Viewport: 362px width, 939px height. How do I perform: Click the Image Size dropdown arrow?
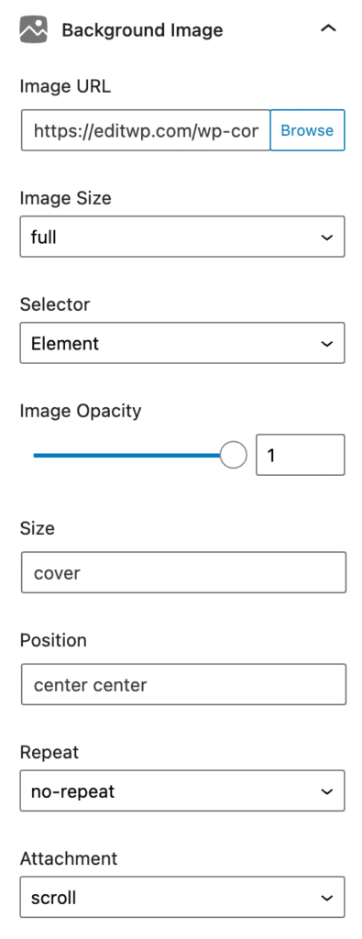click(326, 238)
